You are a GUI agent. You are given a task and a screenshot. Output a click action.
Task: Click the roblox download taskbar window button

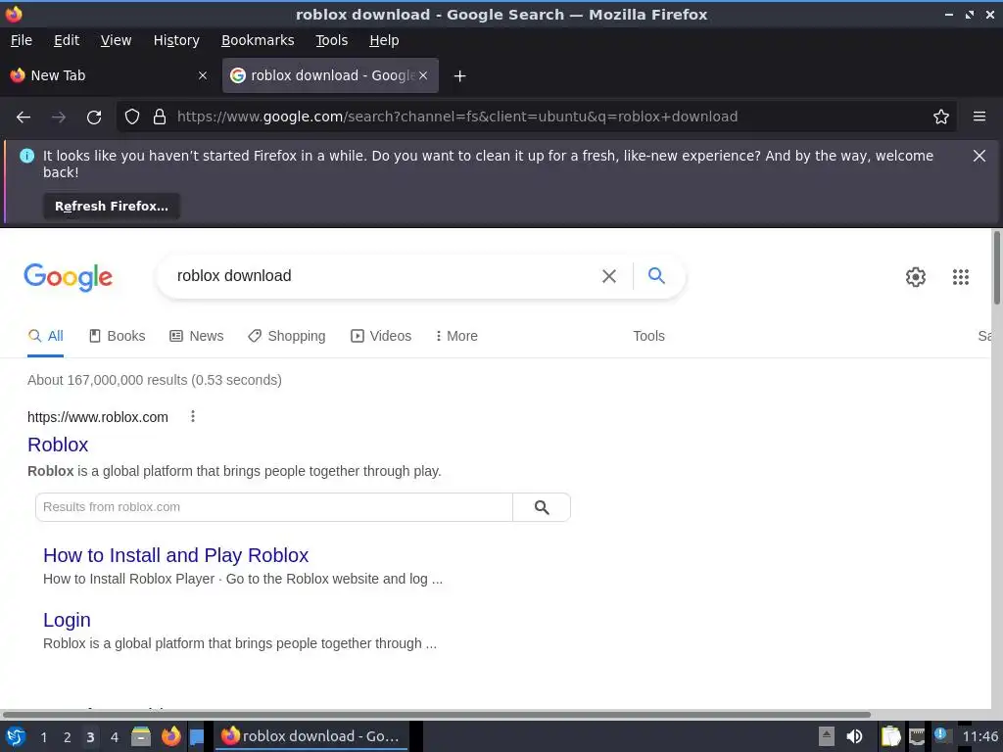pos(310,736)
